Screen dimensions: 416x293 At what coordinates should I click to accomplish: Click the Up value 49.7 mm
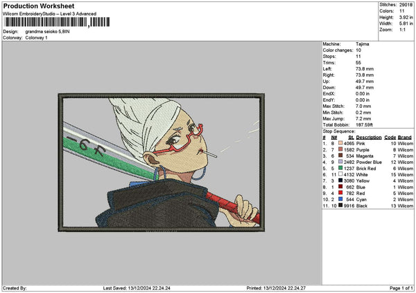pos(365,82)
